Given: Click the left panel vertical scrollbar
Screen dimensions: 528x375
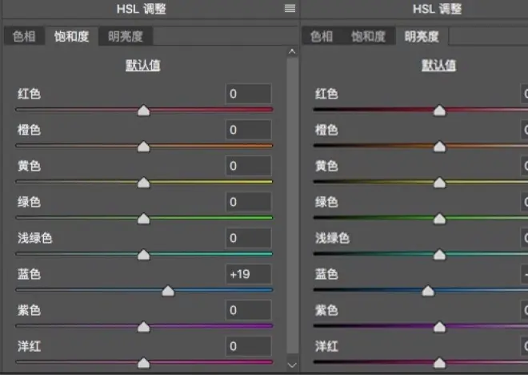Looking at the screenshot, I should click(292, 206).
